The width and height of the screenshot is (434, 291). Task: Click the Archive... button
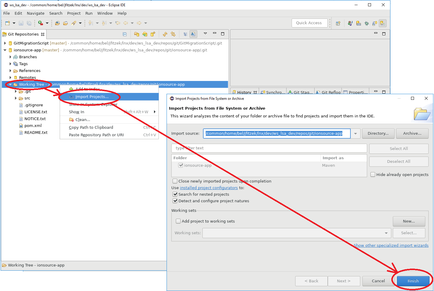412,134
